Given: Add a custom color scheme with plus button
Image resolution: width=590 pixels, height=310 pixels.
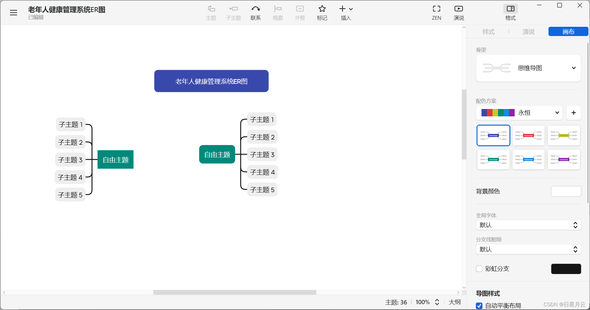Looking at the screenshot, I should (x=574, y=113).
